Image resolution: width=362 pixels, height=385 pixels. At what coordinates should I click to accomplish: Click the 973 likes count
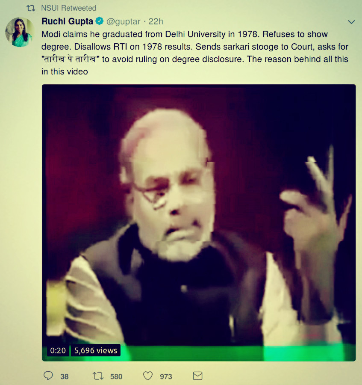tap(166, 376)
